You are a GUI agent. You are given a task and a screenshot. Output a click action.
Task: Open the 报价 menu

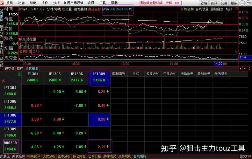click(45, 3)
